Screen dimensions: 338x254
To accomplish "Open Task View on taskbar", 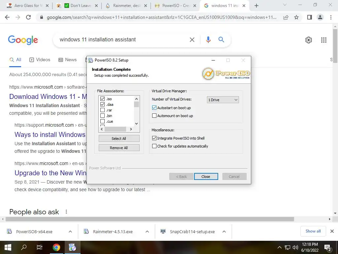I will tap(40, 247).
